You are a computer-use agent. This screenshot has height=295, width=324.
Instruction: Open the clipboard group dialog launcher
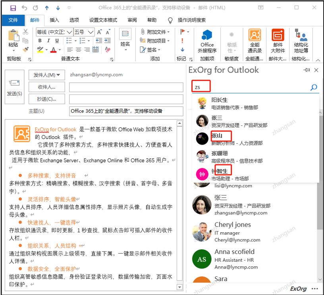pyautogui.click(x=30, y=60)
